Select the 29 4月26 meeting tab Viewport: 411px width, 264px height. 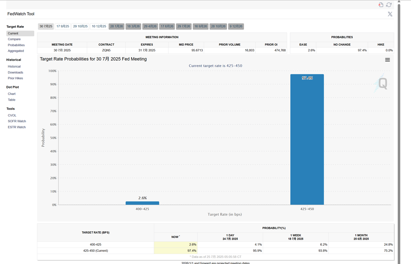coord(150,26)
